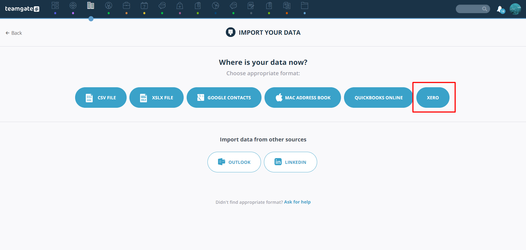526x250 pixels.
Task: Open the Leads target icon
Action: pos(73,5)
